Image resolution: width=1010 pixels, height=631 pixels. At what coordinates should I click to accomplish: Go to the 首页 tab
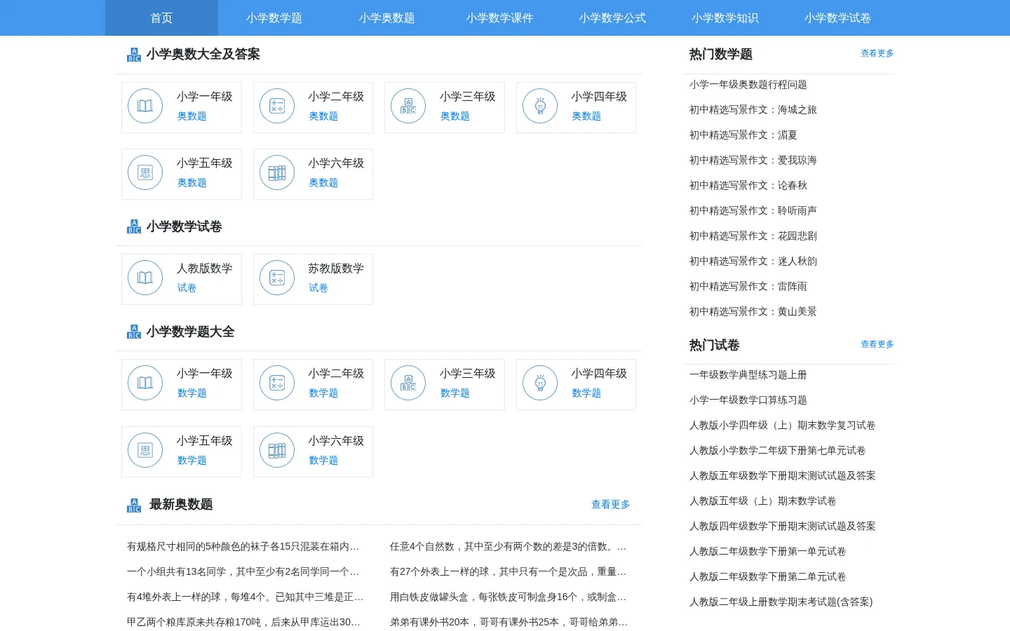point(161,18)
